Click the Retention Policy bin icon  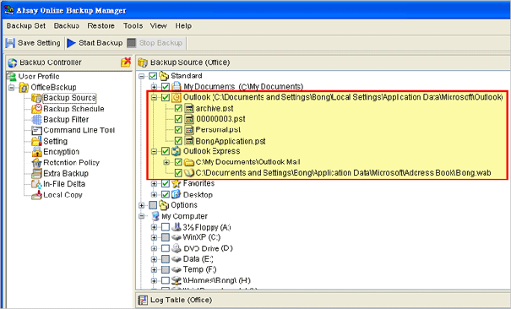point(36,162)
